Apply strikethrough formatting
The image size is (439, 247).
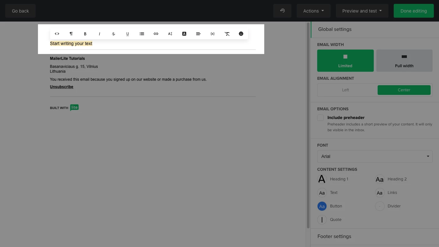pyautogui.click(x=113, y=34)
